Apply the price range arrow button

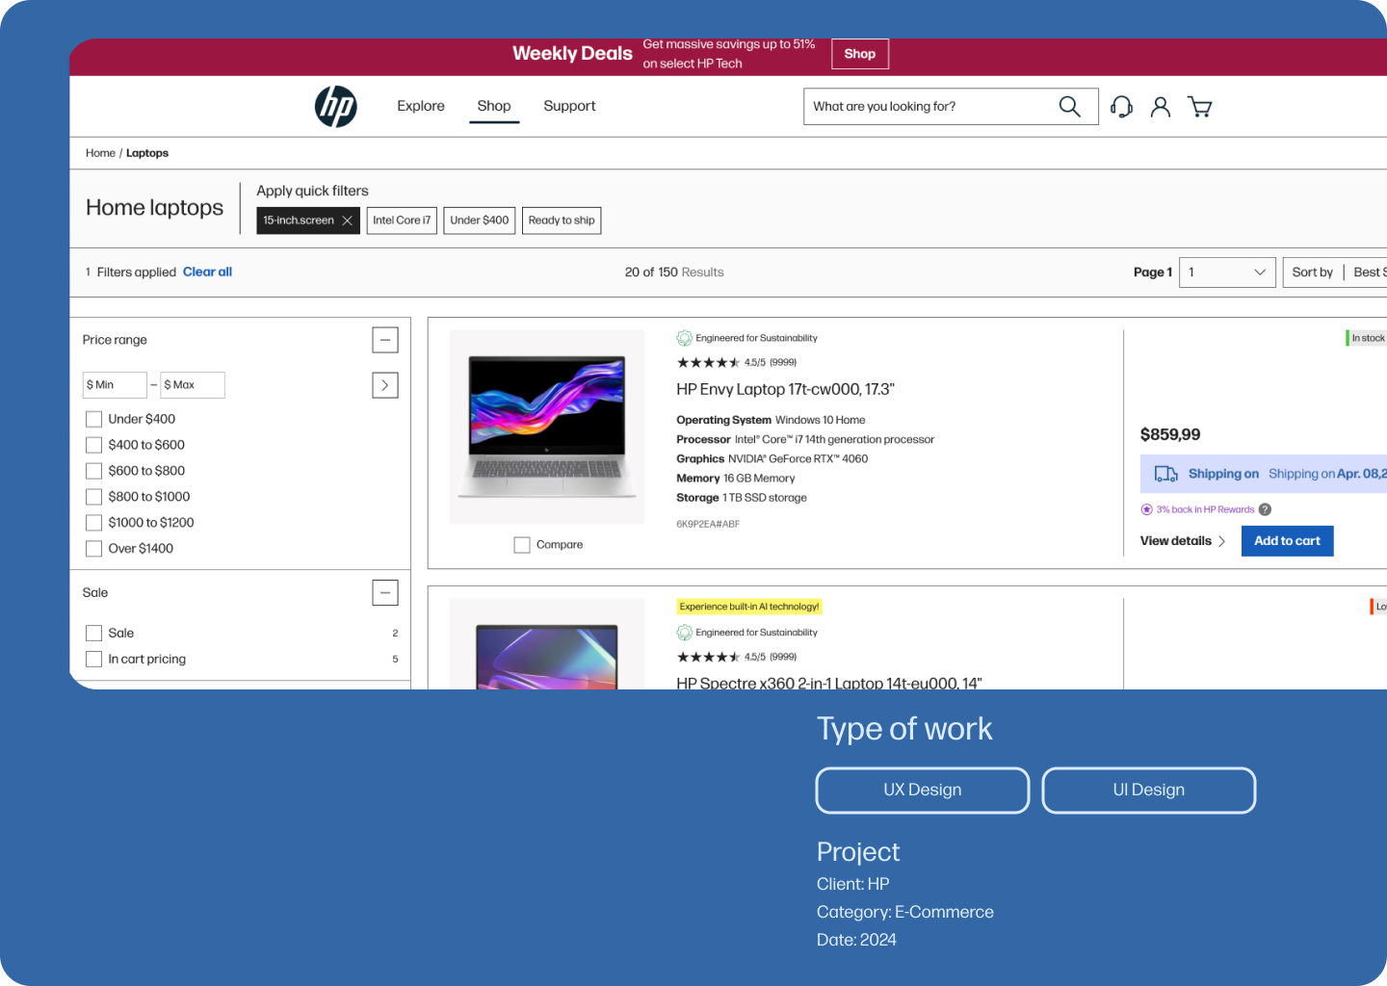point(385,385)
